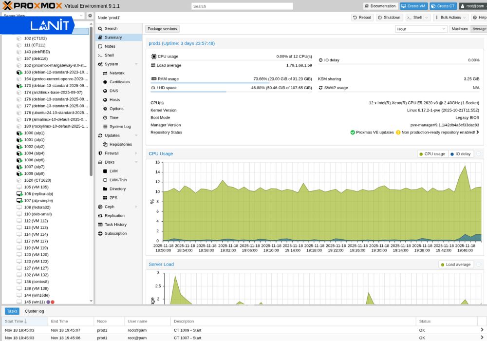487x341 pixels.
Task: Click the ZFS disks icon
Action: pyautogui.click(x=105, y=198)
